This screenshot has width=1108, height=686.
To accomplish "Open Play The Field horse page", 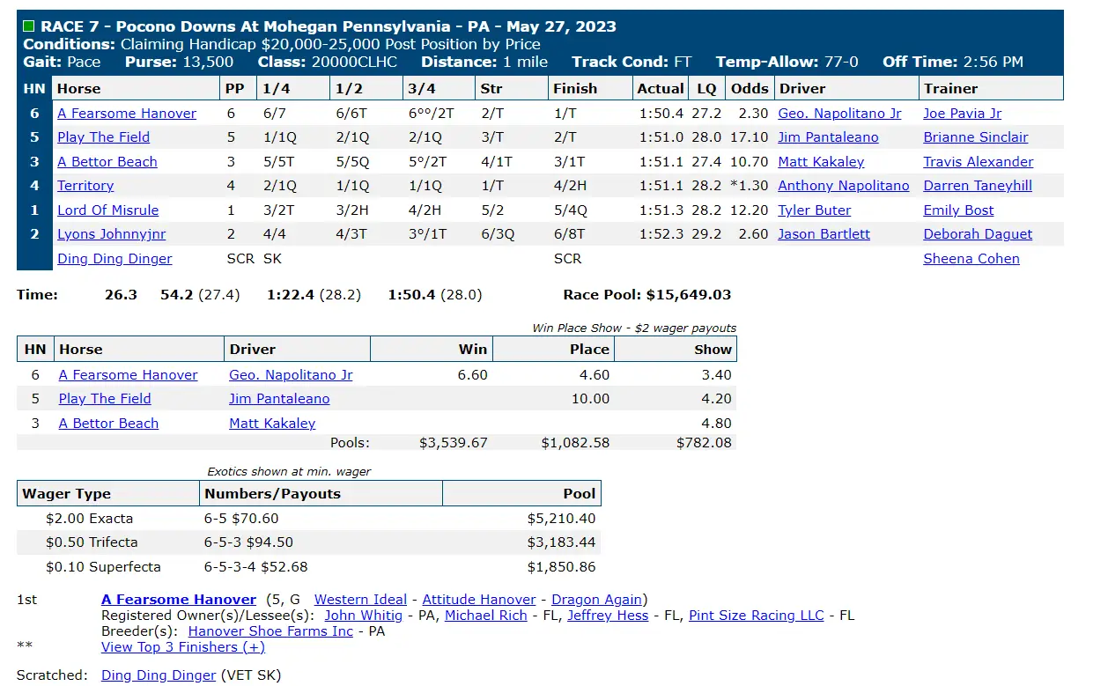I will (x=103, y=137).
